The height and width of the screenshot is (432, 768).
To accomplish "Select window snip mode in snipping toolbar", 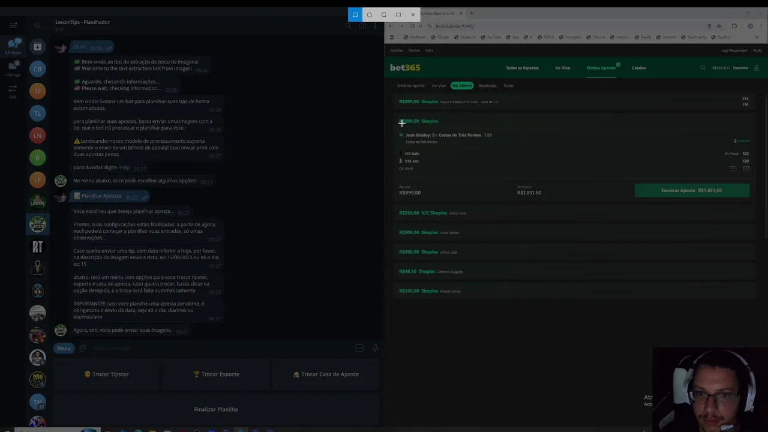I will [x=384, y=14].
